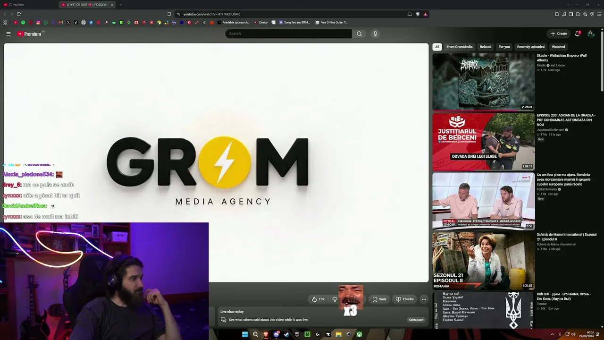604x340 pixels.
Task: Click the YouTube search input field
Action: 288,34
